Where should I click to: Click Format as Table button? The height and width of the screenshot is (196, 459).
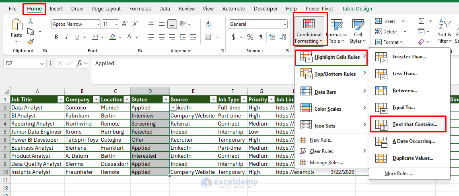pos(338,31)
